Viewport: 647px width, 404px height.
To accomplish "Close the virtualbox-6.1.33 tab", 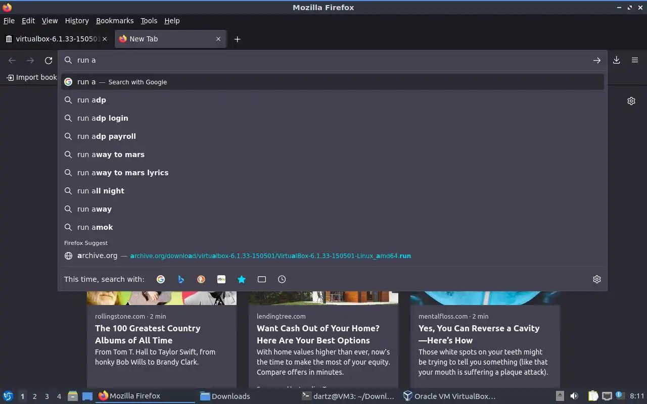I will pos(105,39).
